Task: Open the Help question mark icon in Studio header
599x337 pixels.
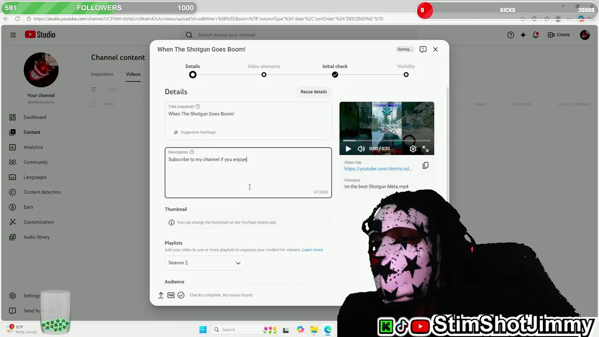Action: [x=511, y=35]
